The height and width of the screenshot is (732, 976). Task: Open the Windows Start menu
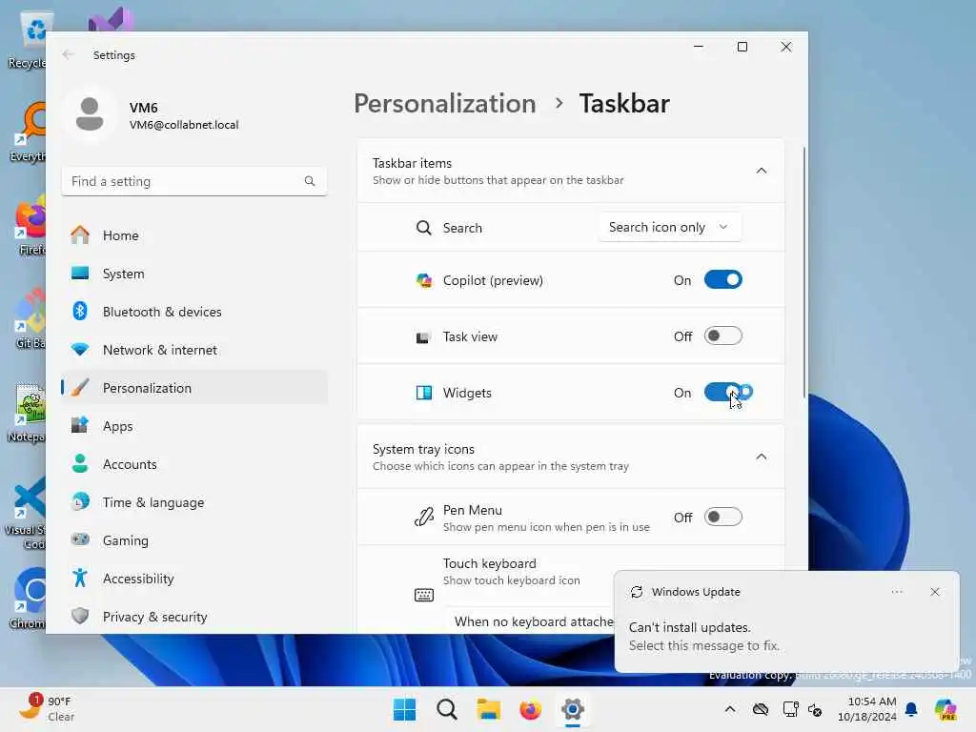point(404,709)
